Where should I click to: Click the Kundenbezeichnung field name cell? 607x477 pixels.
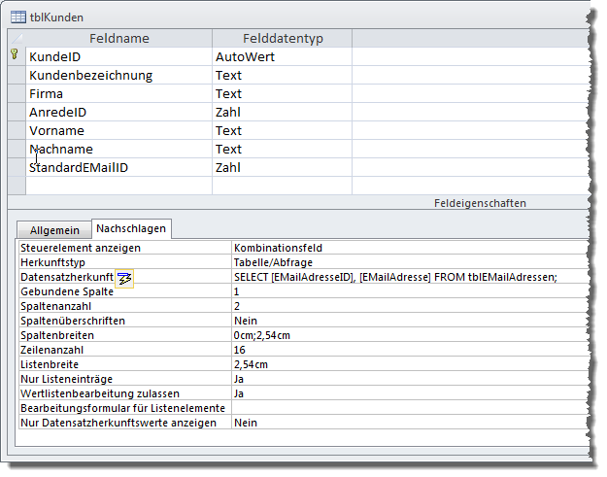[118, 76]
